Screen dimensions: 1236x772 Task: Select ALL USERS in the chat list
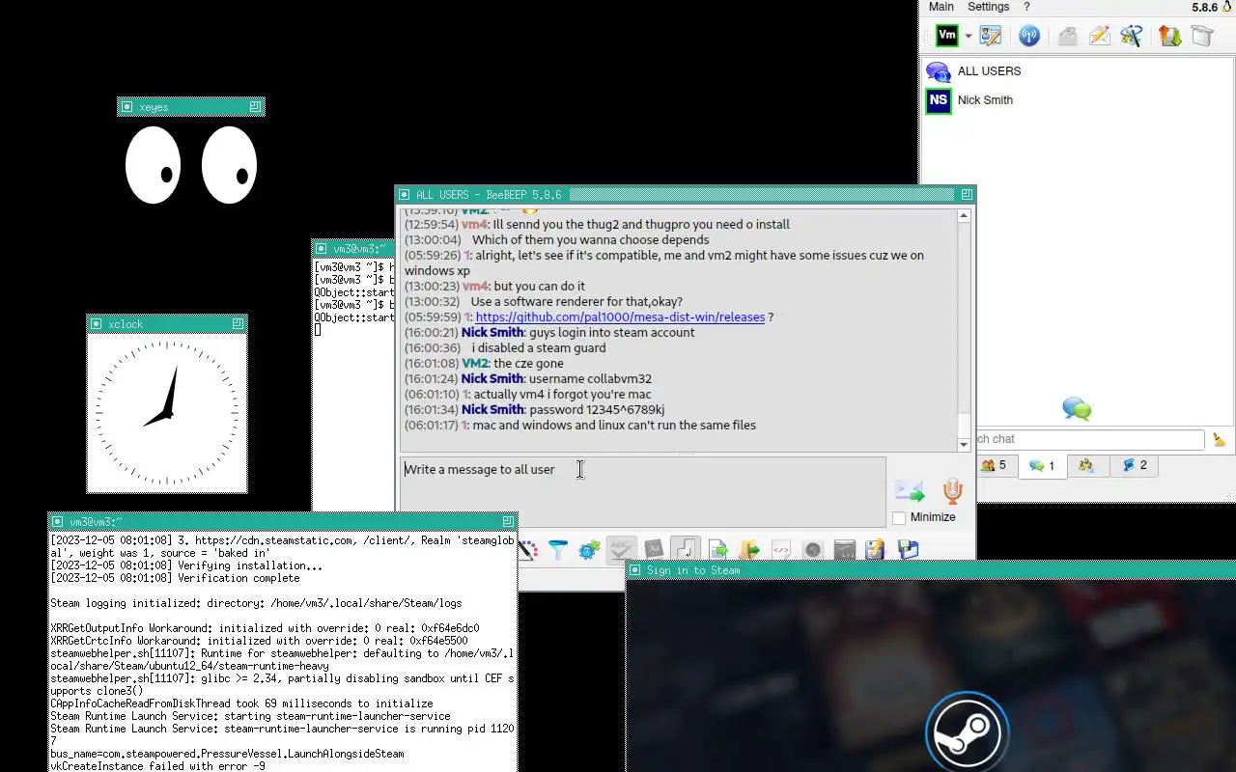click(x=1077, y=71)
